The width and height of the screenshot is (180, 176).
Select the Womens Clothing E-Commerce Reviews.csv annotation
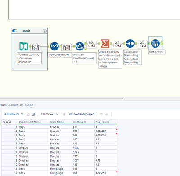point(29,58)
